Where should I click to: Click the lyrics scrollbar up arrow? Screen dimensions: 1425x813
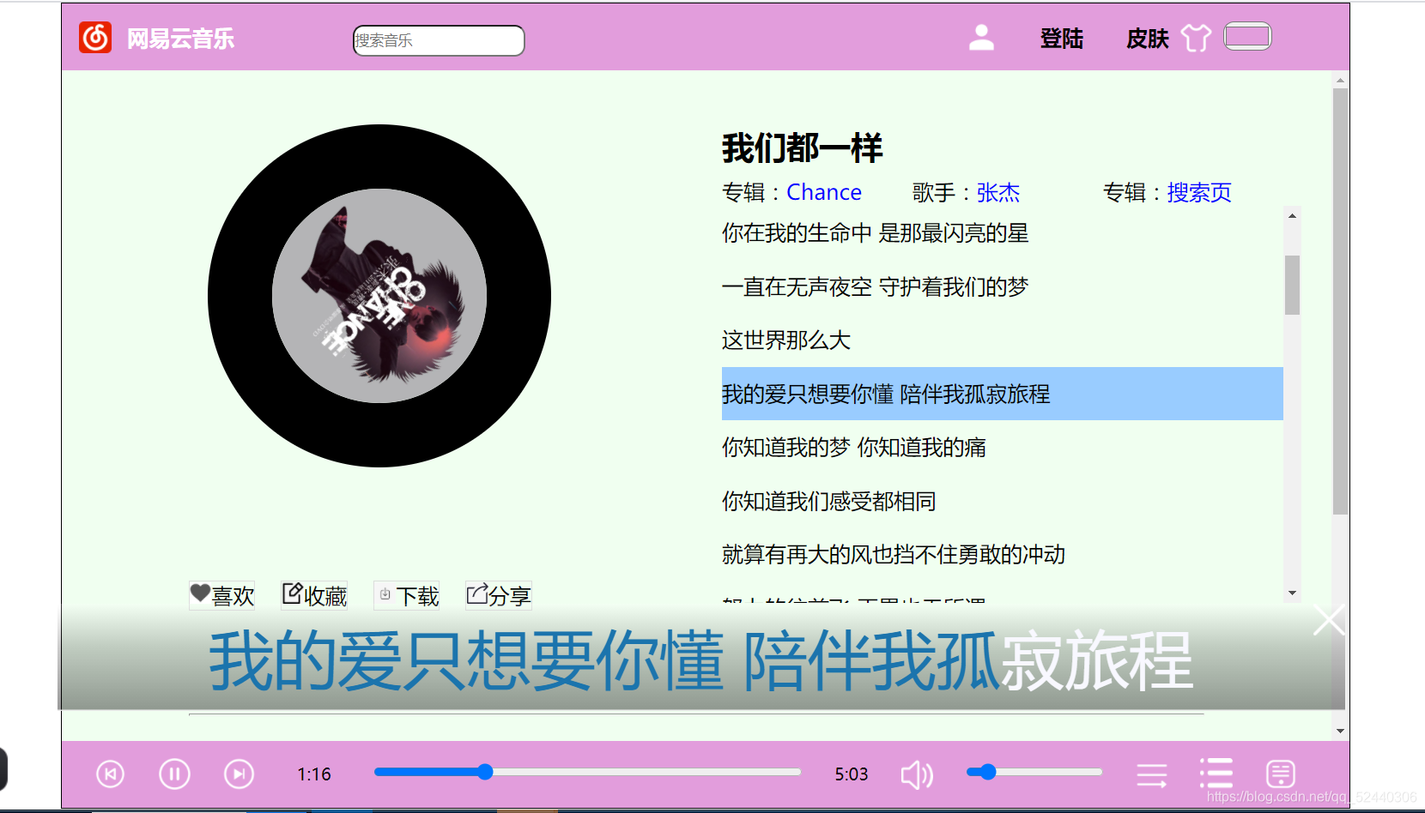click(x=1292, y=215)
